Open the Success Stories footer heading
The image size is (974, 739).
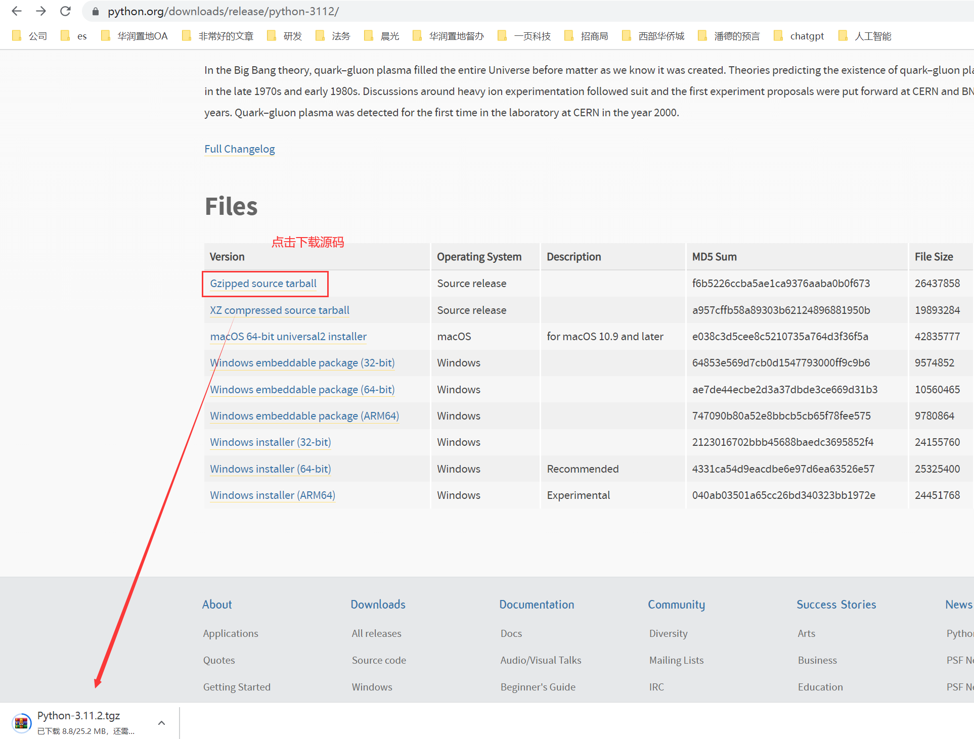pyautogui.click(x=836, y=605)
